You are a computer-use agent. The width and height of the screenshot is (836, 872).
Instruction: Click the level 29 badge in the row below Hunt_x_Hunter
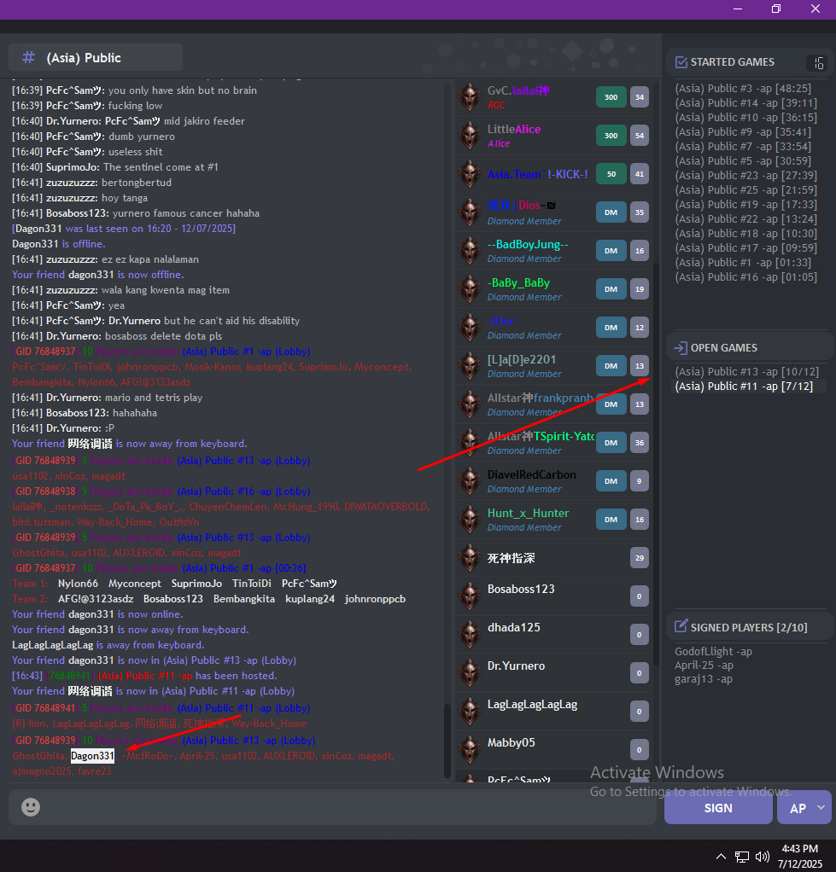pyautogui.click(x=640, y=557)
